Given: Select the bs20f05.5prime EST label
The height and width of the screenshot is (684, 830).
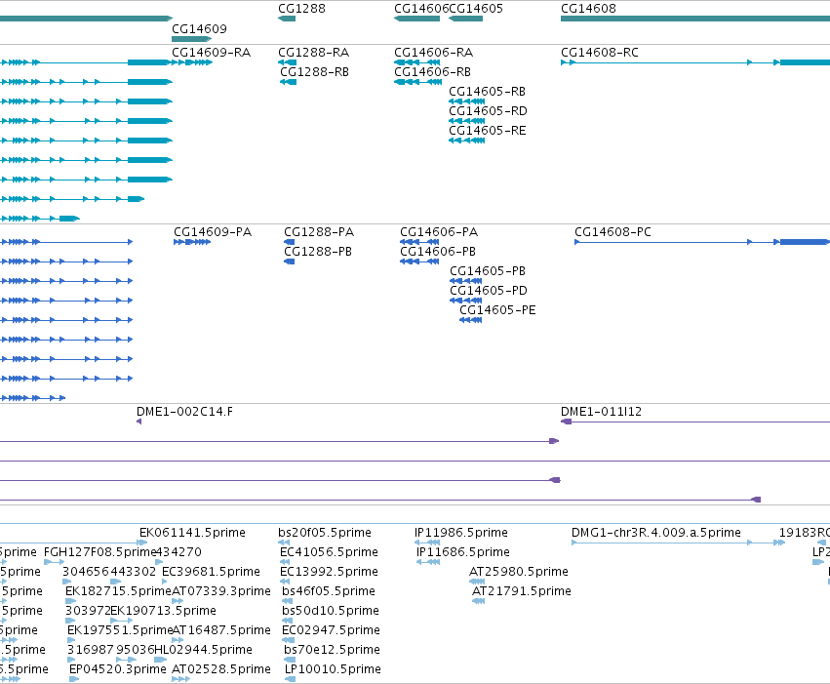Looking at the screenshot, I should 325,533.
